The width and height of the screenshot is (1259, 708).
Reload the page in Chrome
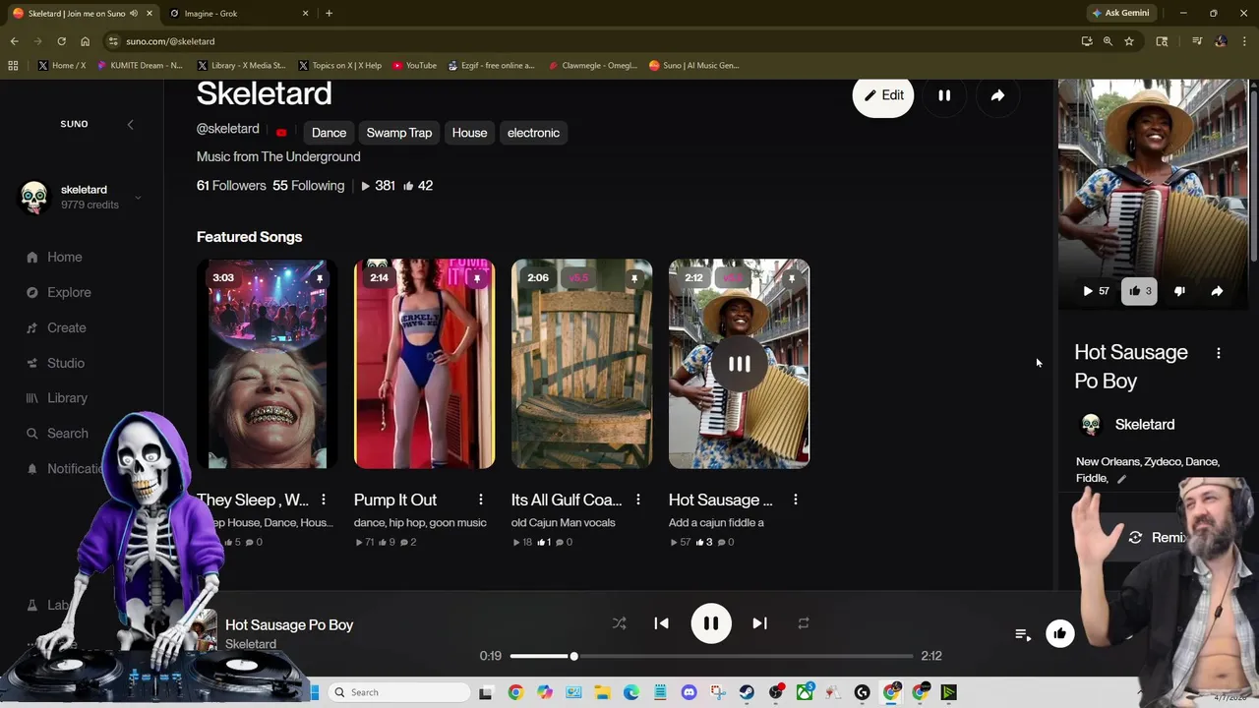(61, 41)
